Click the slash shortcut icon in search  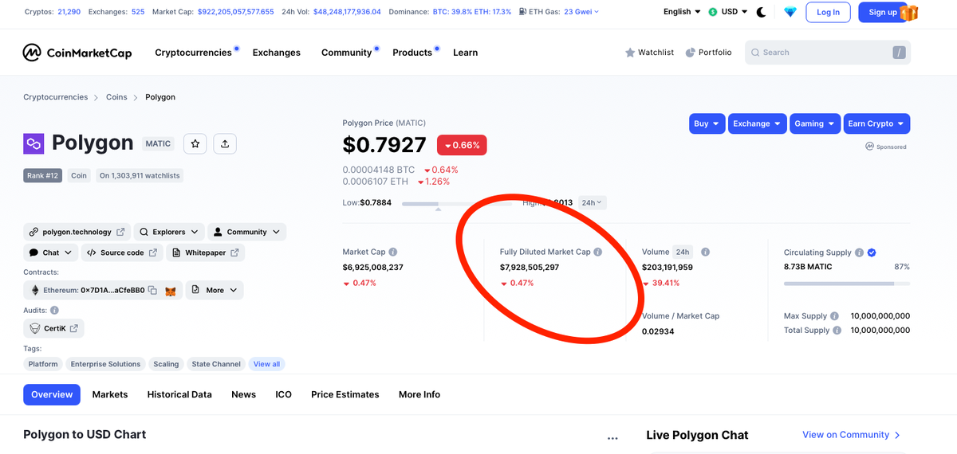899,53
